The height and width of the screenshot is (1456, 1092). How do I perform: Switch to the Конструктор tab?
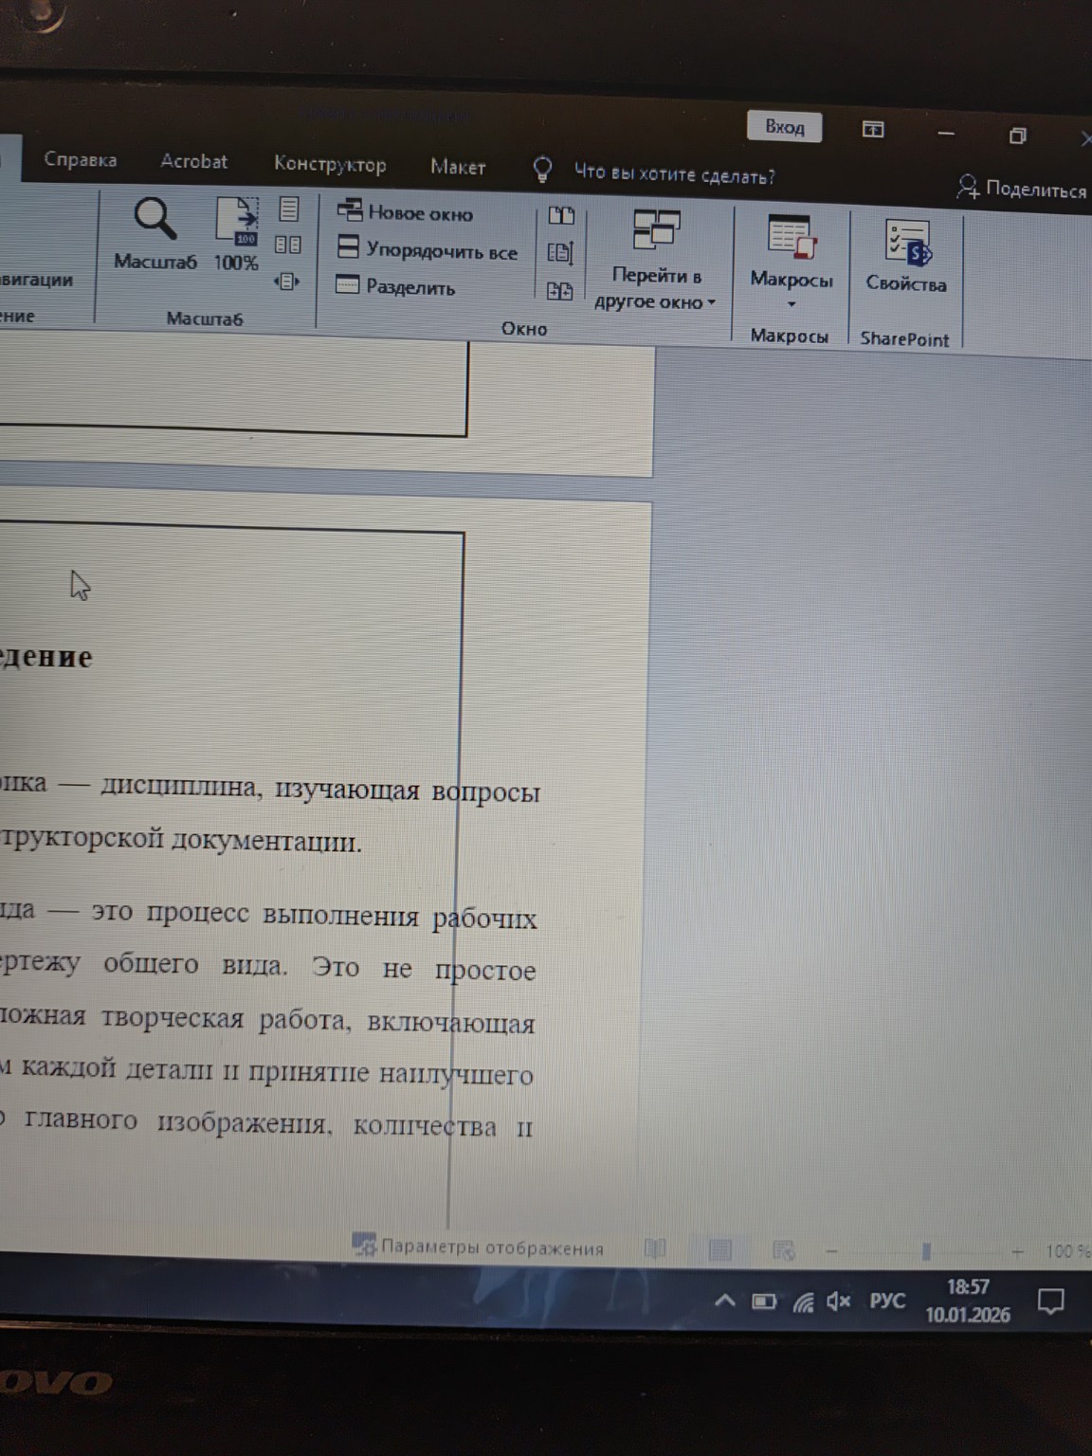coord(331,165)
